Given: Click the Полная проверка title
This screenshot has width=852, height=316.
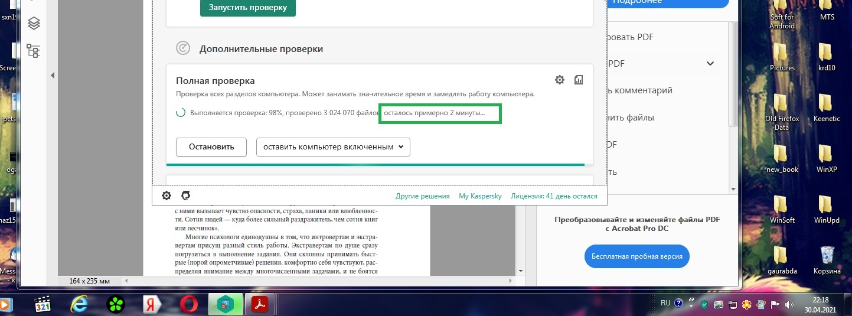Looking at the screenshot, I should (x=216, y=80).
